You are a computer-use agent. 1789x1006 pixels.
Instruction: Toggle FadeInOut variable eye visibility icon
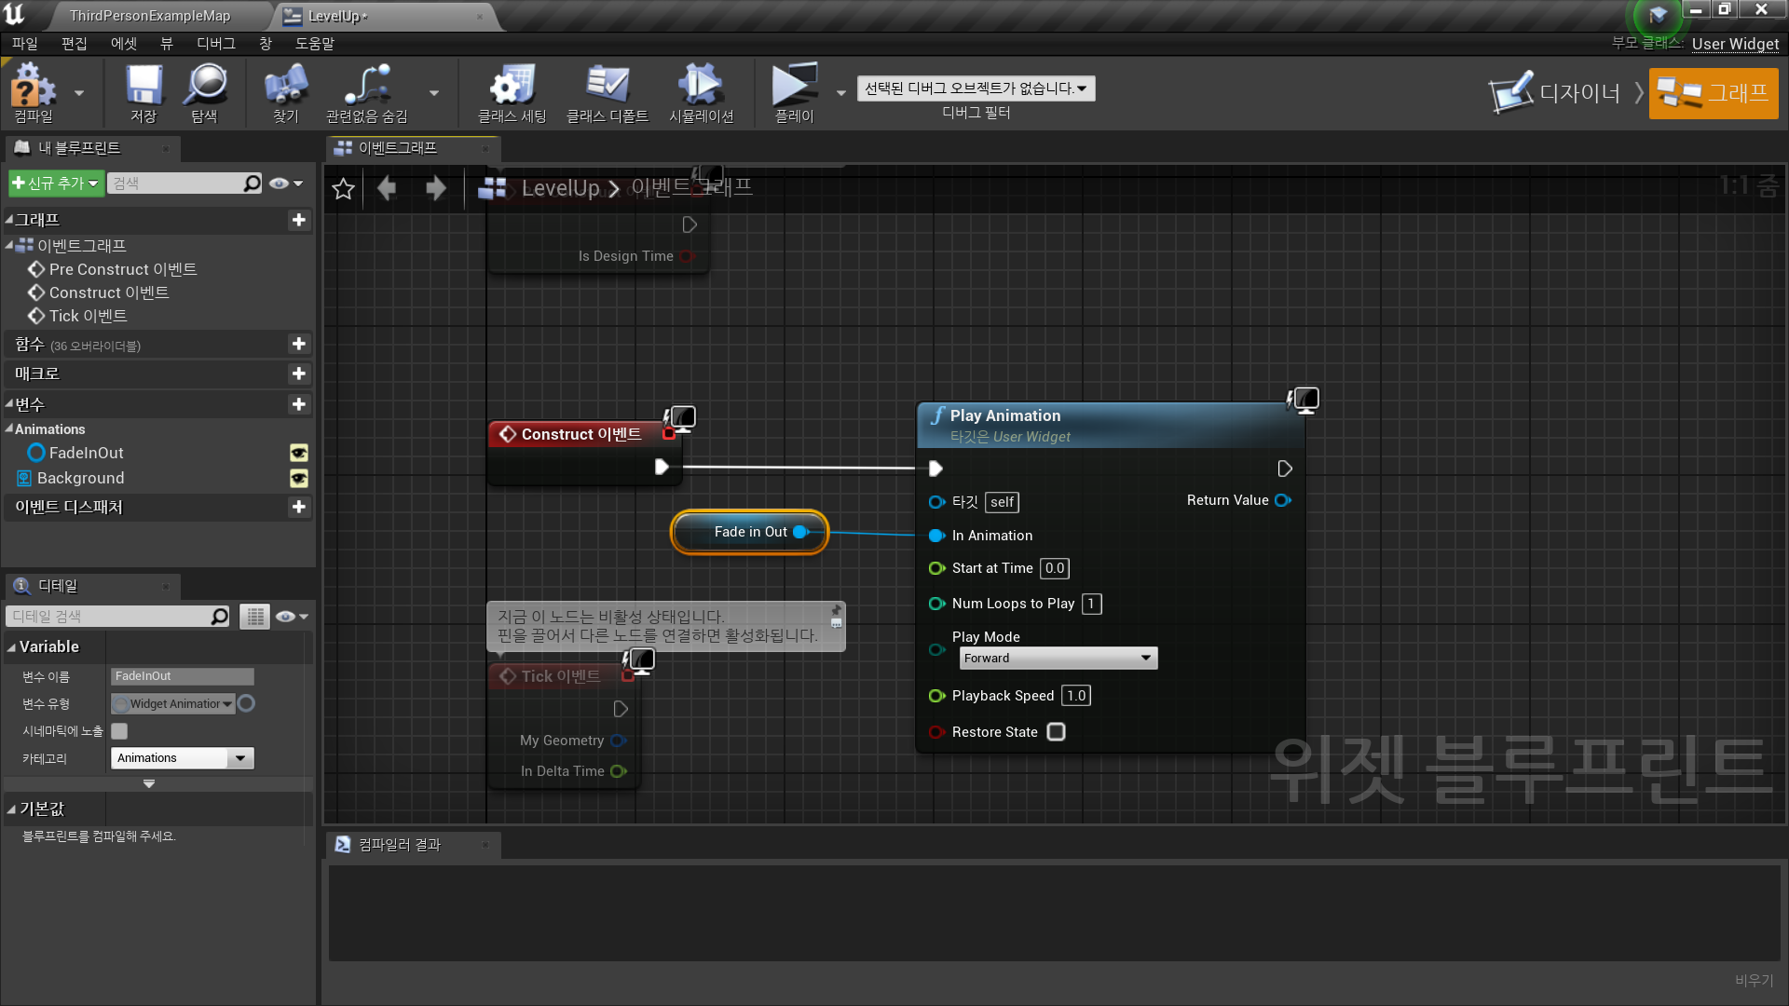[x=298, y=454]
